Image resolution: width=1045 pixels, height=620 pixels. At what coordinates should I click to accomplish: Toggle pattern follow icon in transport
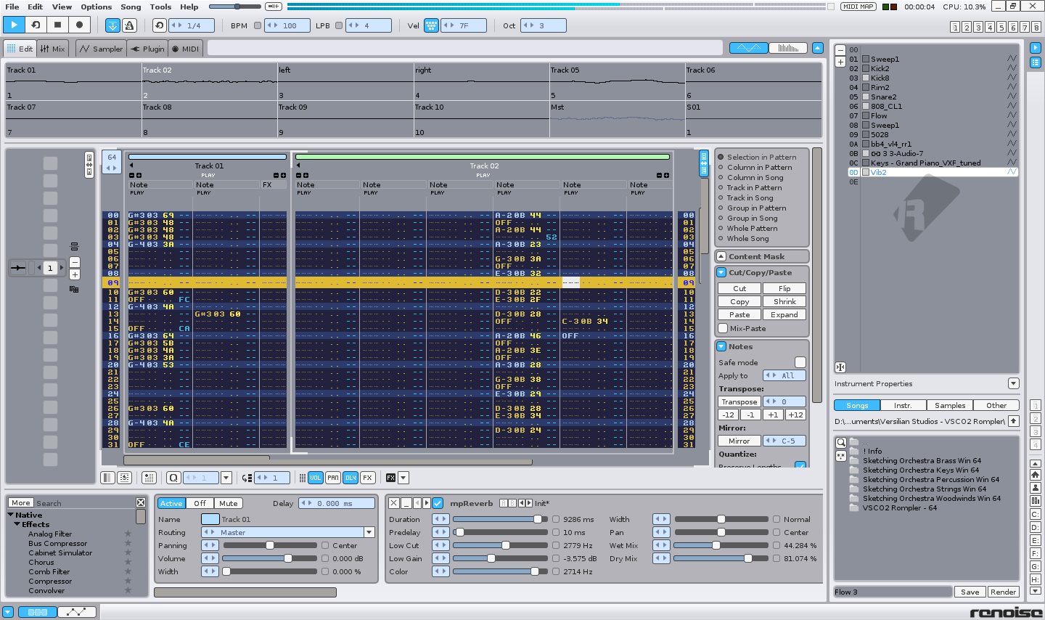coord(112,25)
